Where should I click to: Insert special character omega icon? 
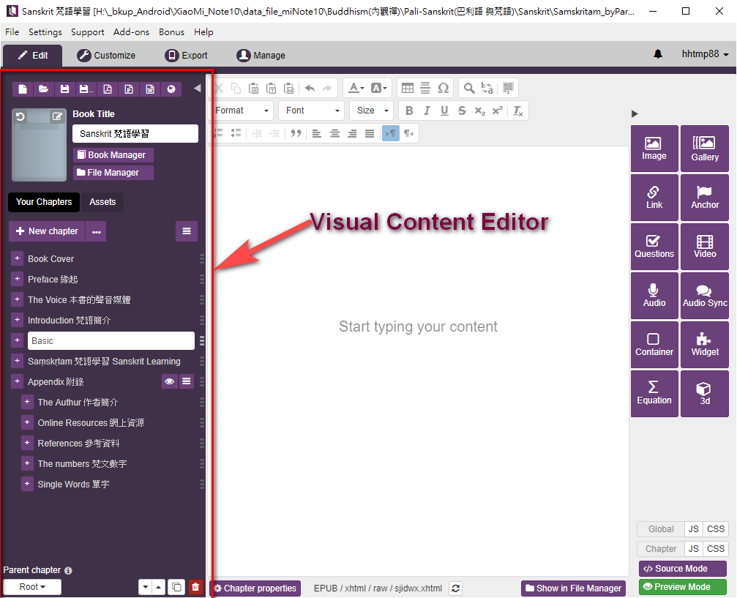pos(444,88)
